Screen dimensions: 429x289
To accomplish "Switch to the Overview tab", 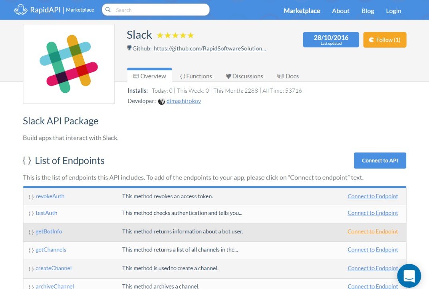I will [x=149, y=76].
